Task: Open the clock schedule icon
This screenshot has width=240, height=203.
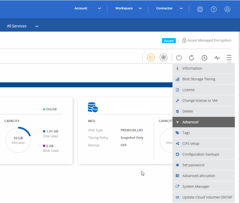Action: tap(204, 57)
